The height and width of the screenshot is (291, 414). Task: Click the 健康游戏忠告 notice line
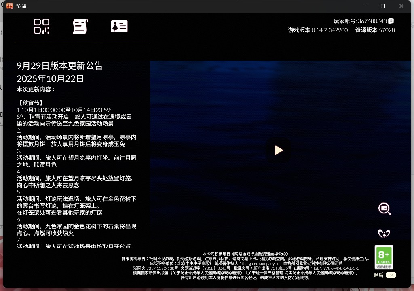(245, 259)
